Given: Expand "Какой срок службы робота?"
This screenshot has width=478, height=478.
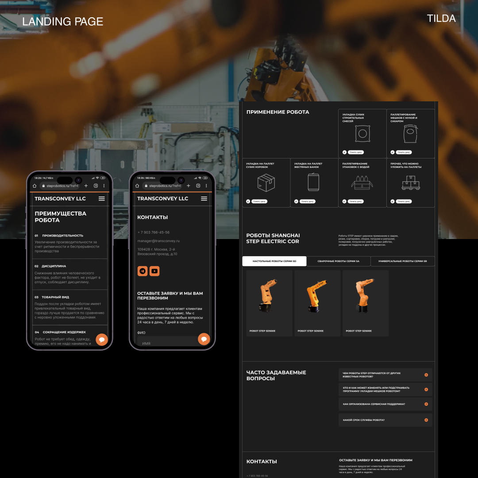Looking at the screenshot, I should [x=385, y=420].
